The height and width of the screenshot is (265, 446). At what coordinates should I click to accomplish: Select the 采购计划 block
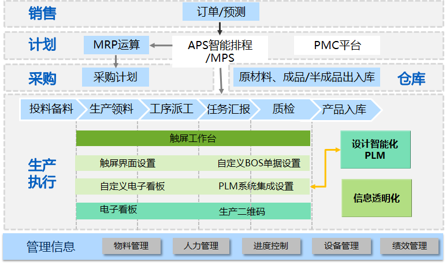tap(116, 77)
